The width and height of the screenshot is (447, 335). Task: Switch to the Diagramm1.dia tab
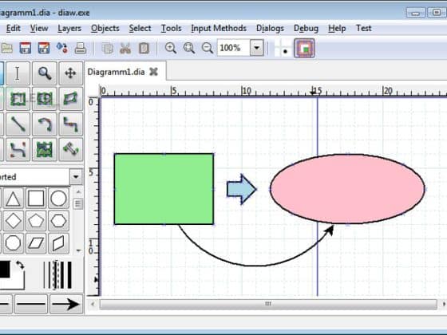[x=116, y=72]
